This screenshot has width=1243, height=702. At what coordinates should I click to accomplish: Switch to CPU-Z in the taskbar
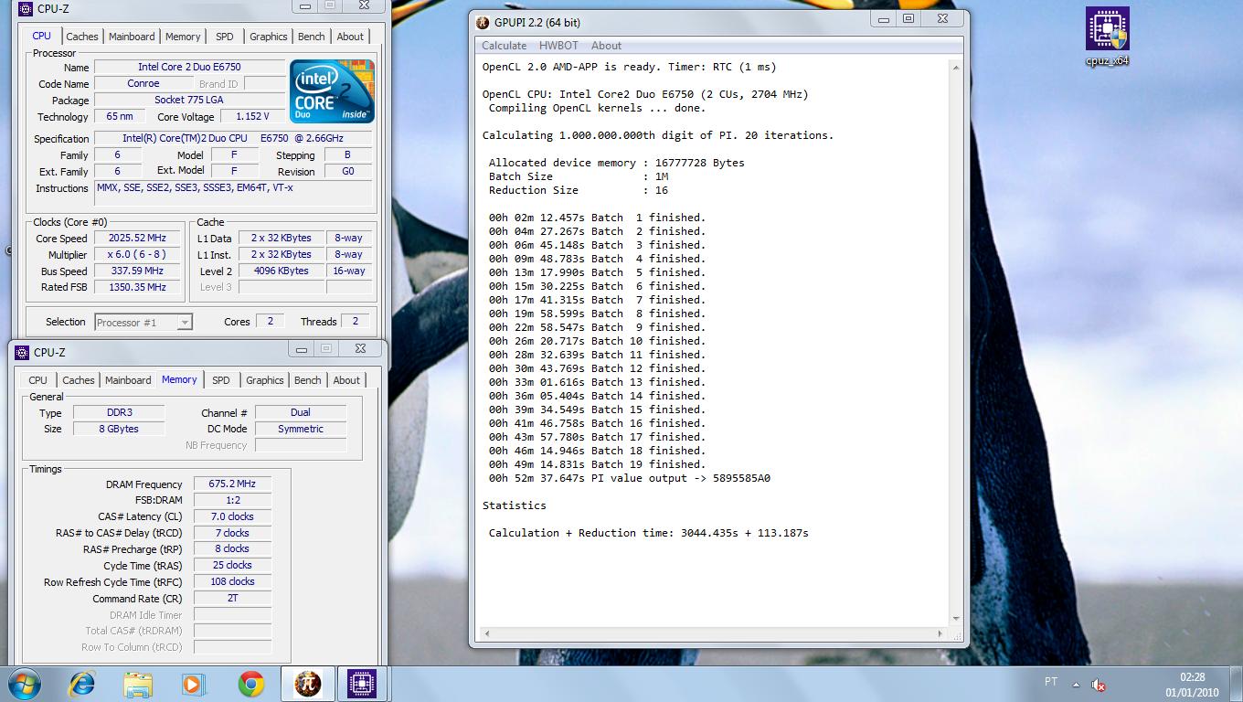coord(362,684)
